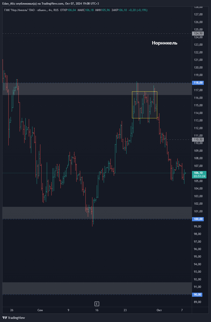Click the 'RUS' exchange label in the header
Screen dimensions: 211x322
click(x=56, y=10)
